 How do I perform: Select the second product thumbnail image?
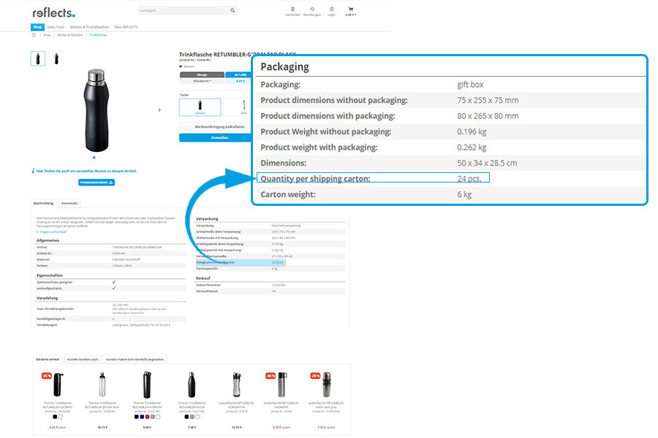click(x=56, y=58)
